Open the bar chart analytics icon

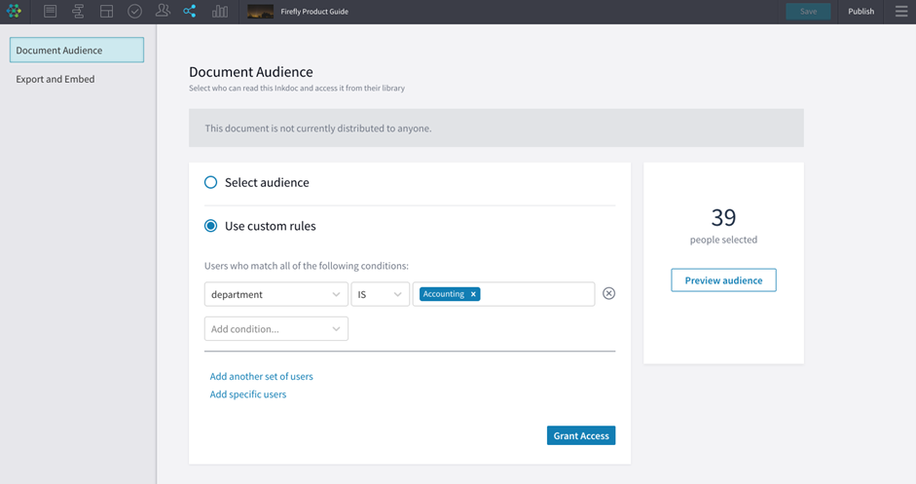tap(220, 12)
